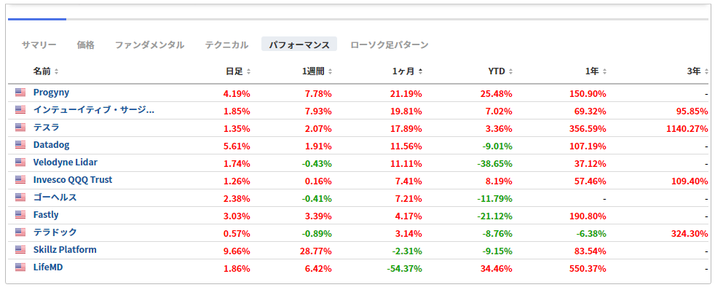Click the blue progress bar at top

[x=37, y=19]
